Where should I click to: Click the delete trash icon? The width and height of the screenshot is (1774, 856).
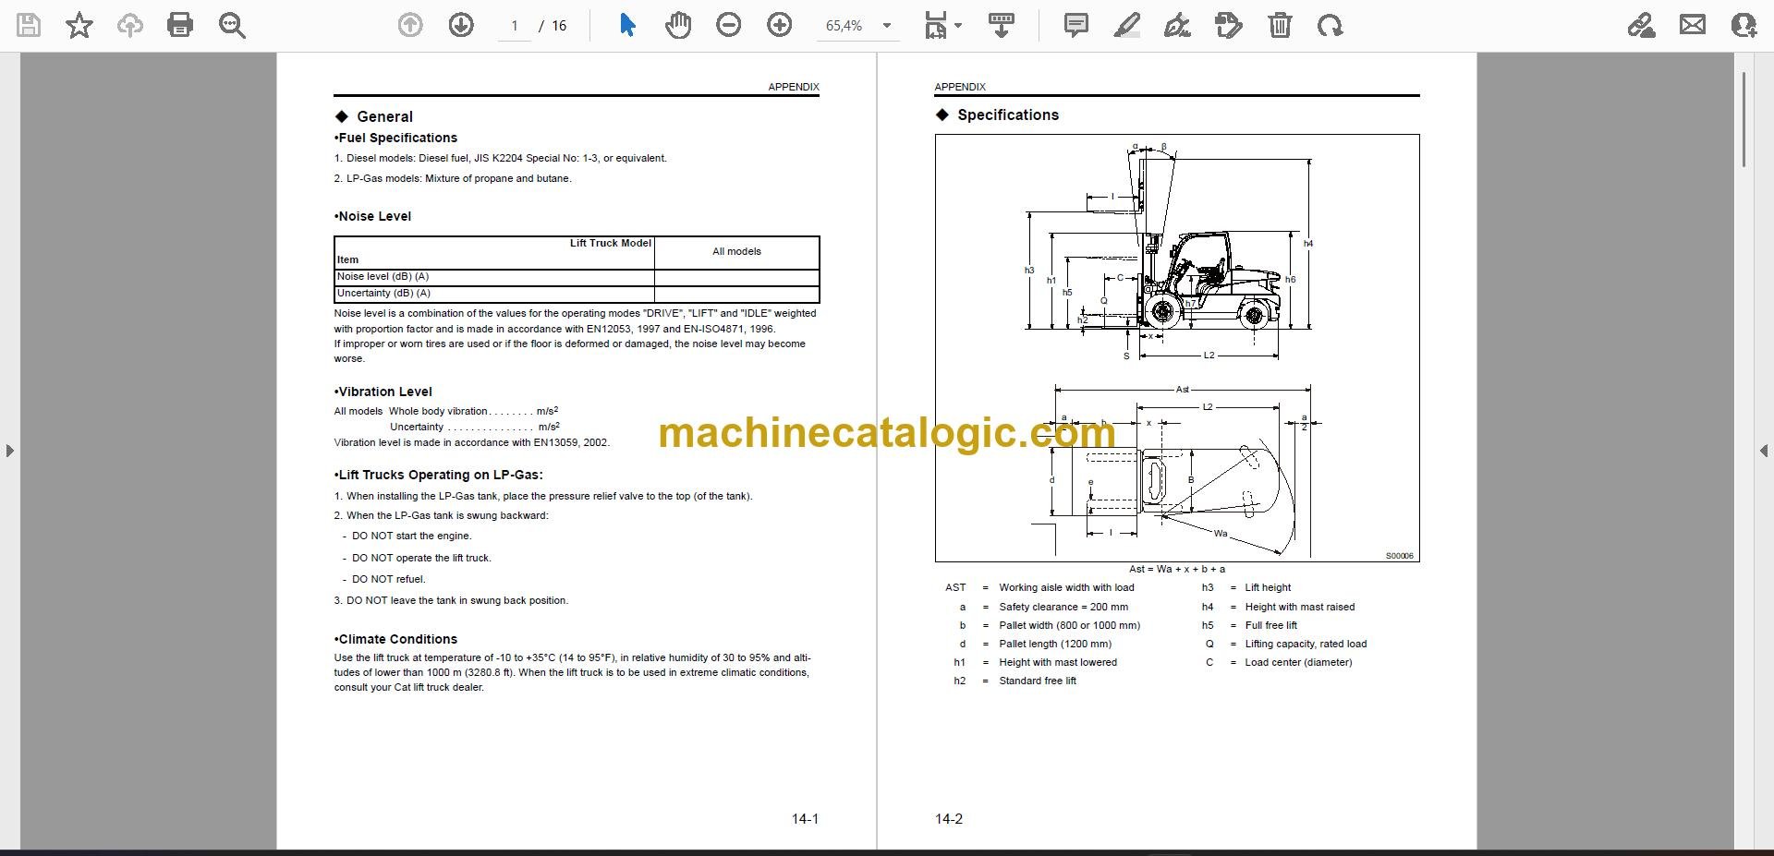click(x=1280, y=25)
